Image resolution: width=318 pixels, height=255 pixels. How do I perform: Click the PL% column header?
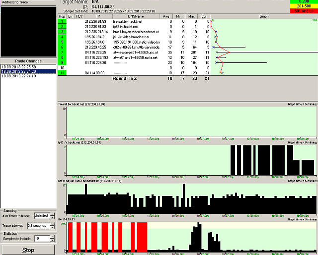(78, 16)
